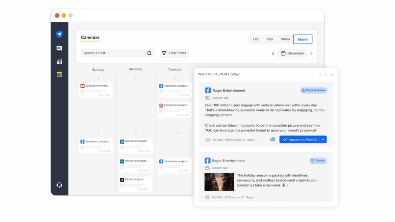Click the Tuesday column header
This screenshot has width=395, height=222.
click(x=174, y=69)
